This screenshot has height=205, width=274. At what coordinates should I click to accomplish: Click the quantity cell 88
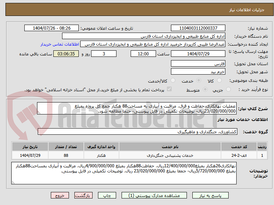[x=66, y=155]
